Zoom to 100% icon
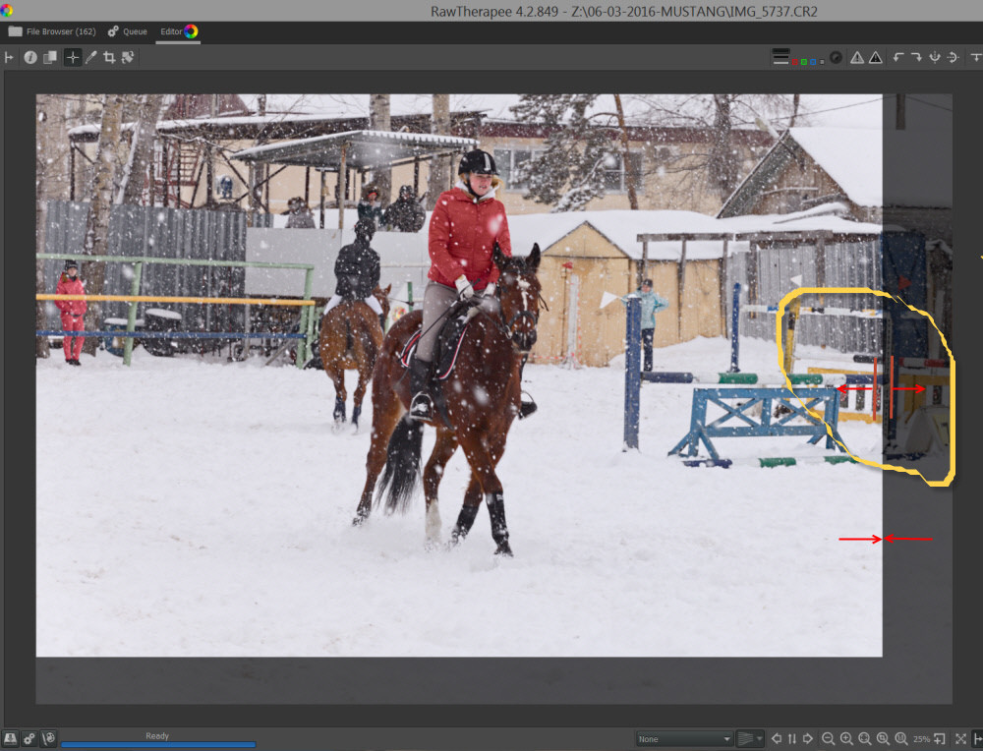This screenshot has width=983, height=751. pos(901,739)
